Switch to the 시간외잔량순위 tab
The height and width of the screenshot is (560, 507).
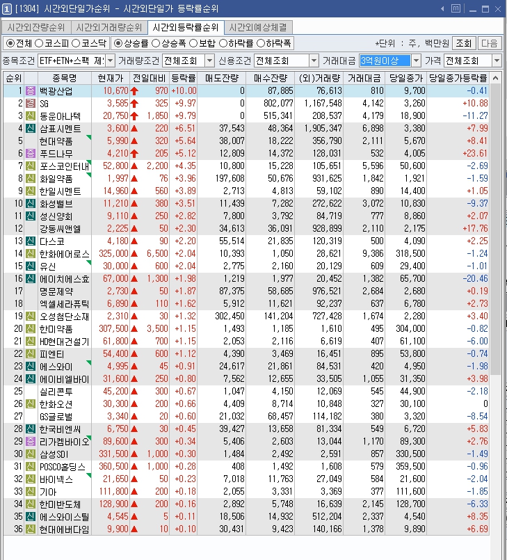36,27
